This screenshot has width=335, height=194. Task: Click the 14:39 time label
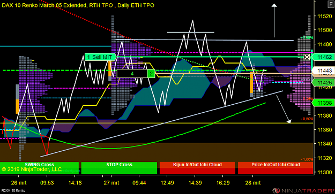(x=195, y=183)
